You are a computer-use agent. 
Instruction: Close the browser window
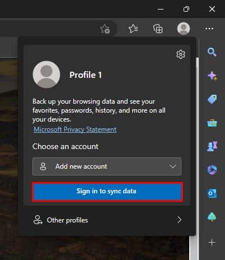click(x=212, y=9)
